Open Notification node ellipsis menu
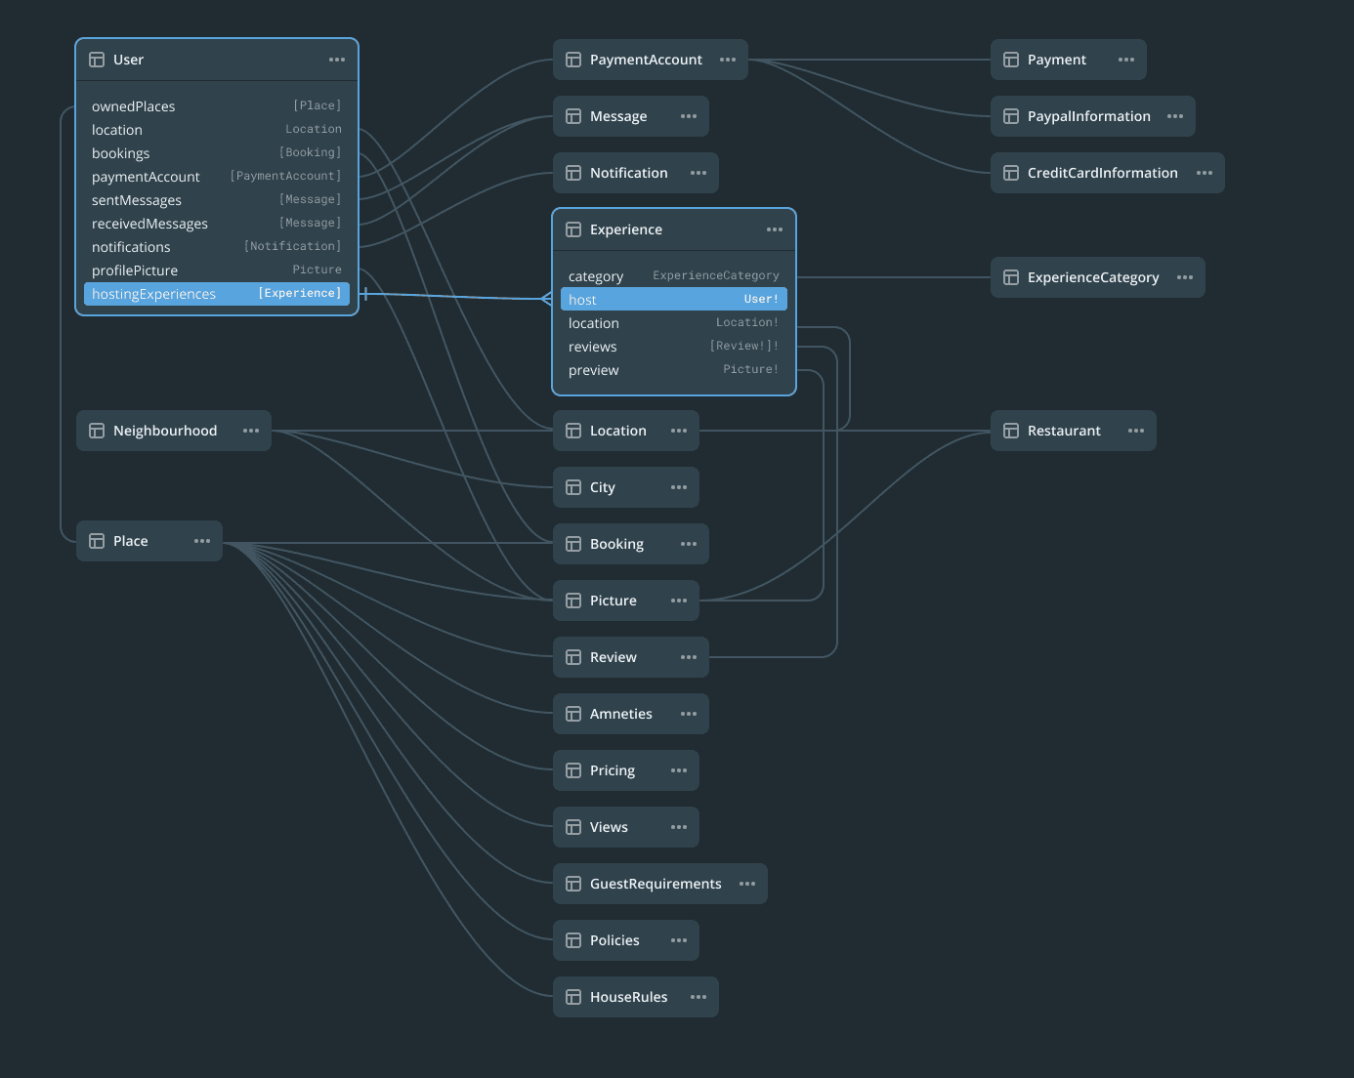Viewport: 1354px width, 1078px height. point(698,173)
